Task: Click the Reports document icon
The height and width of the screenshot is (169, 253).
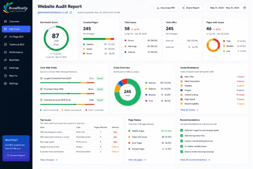Action: point(5,76)
